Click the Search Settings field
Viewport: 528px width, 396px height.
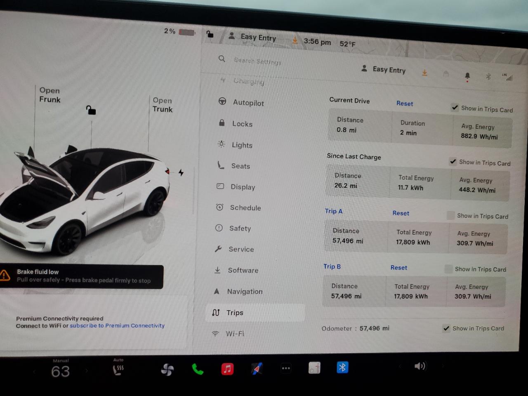coord(257,61)
